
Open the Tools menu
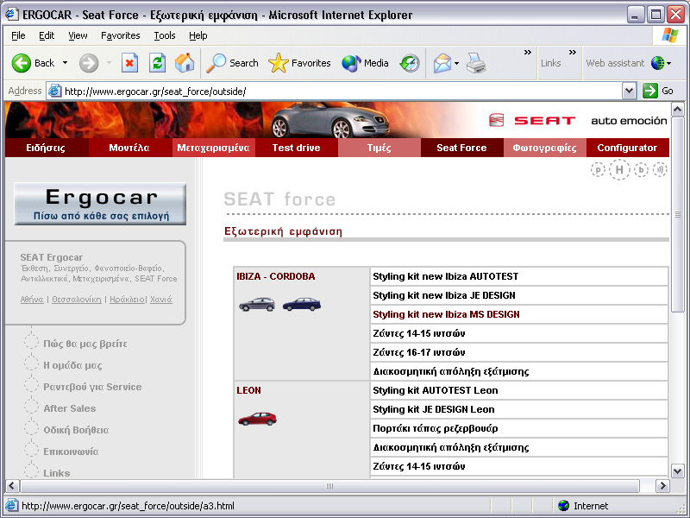(165, 35)
